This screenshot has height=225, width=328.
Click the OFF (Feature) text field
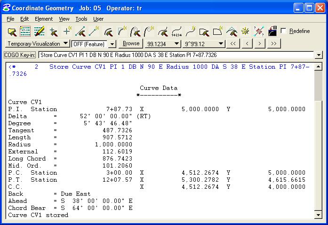pos(90,44)
